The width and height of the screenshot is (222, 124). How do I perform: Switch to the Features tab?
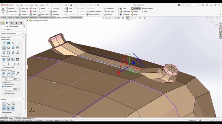3,18
